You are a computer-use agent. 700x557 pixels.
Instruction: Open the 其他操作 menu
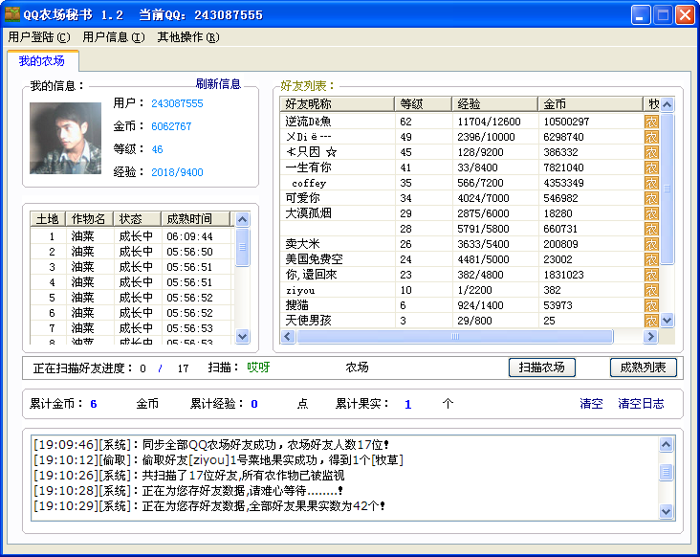point(187,37)
